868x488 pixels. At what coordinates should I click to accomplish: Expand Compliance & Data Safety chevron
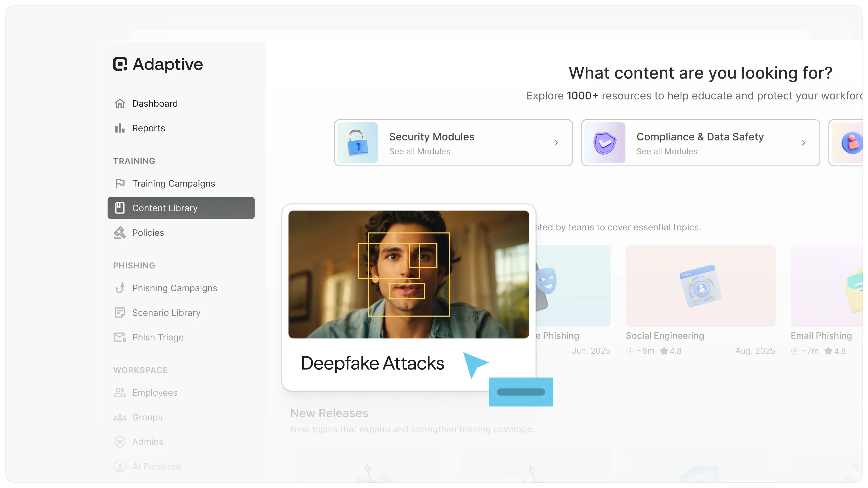point(804,143)
